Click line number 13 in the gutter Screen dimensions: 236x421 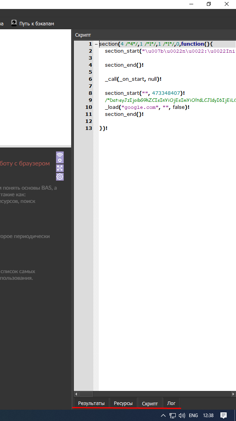pyautogui.click(x=89, y=128)
